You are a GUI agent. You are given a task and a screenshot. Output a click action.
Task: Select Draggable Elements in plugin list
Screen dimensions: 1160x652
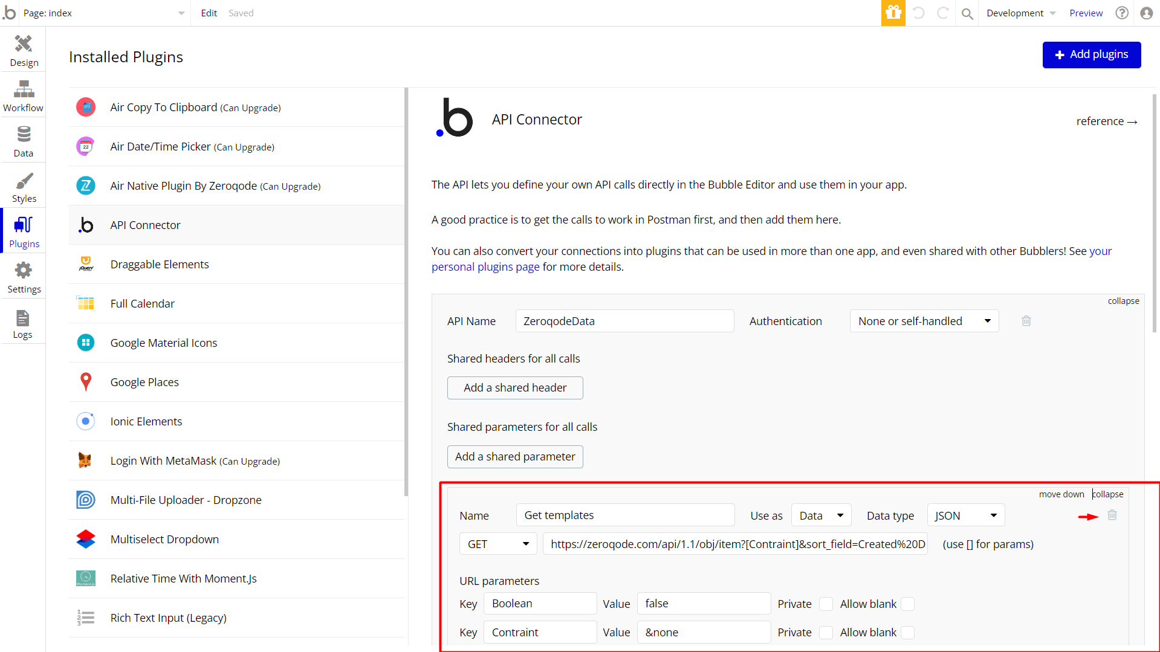click(x=236, y=264)
